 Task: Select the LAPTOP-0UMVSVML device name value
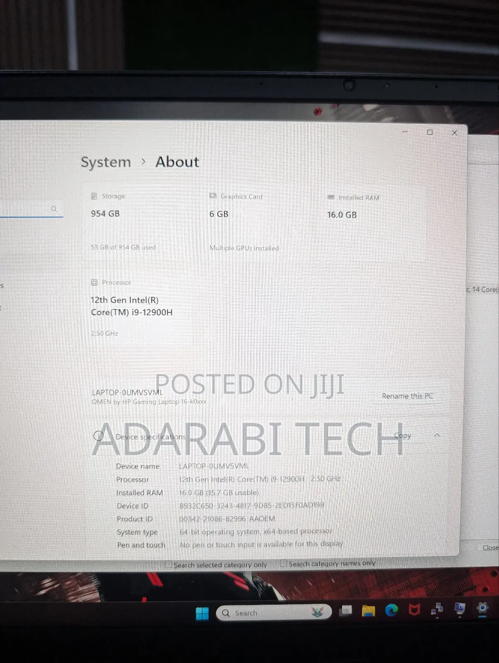[x=214, y=466]
